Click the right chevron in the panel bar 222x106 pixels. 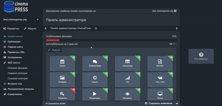coord(177,29)
